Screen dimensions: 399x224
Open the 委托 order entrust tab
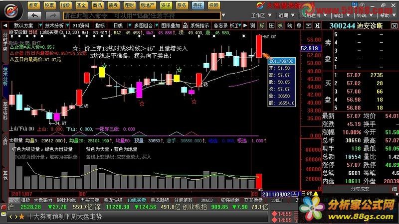click(198, 5)
